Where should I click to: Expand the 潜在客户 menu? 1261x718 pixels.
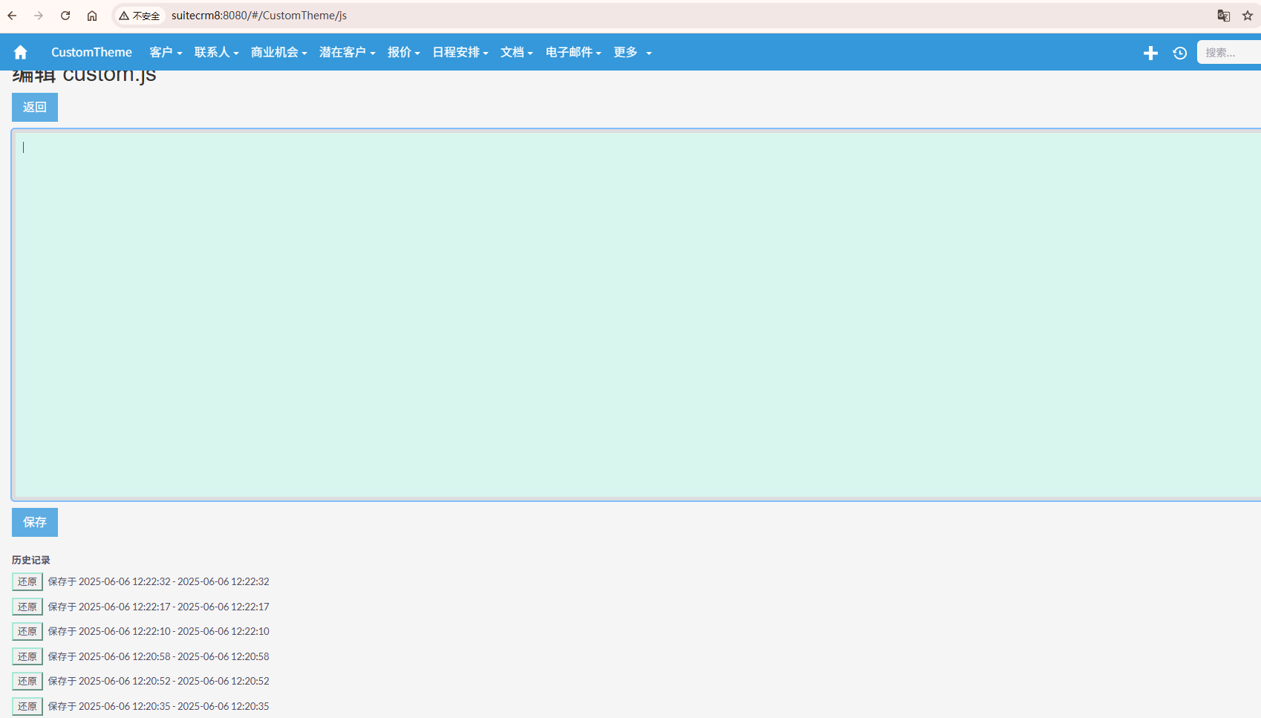tap(347, 52)
